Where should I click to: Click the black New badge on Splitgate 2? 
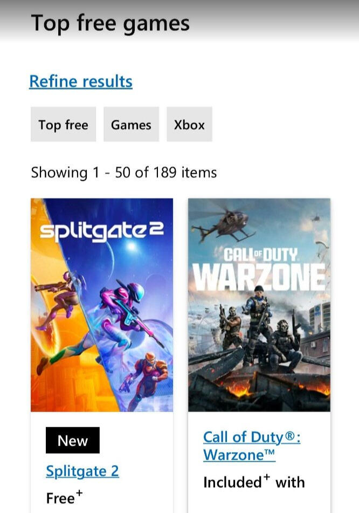73,440
